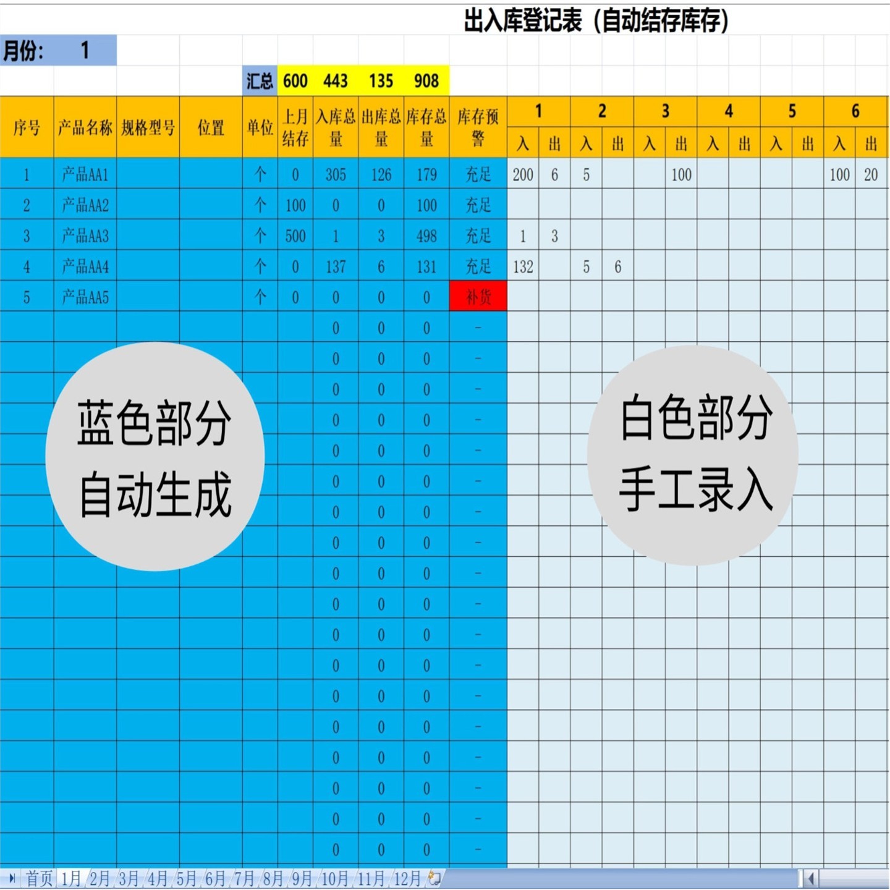890x890 pixels.
Task: Select 出库总量 cell 126 for 产品AA1
Action: (381, 174)
